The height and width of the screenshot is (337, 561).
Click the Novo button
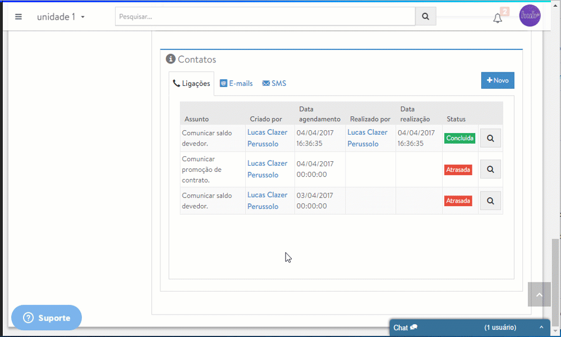[x=498, y=80]
